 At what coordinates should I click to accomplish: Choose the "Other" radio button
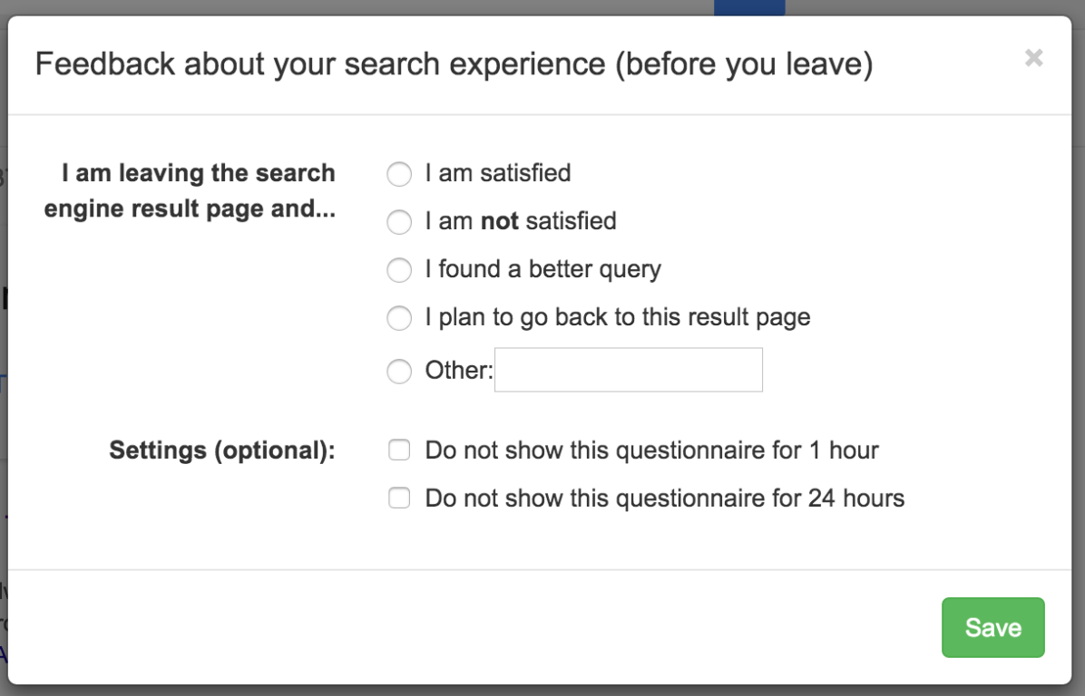(399, 372)
